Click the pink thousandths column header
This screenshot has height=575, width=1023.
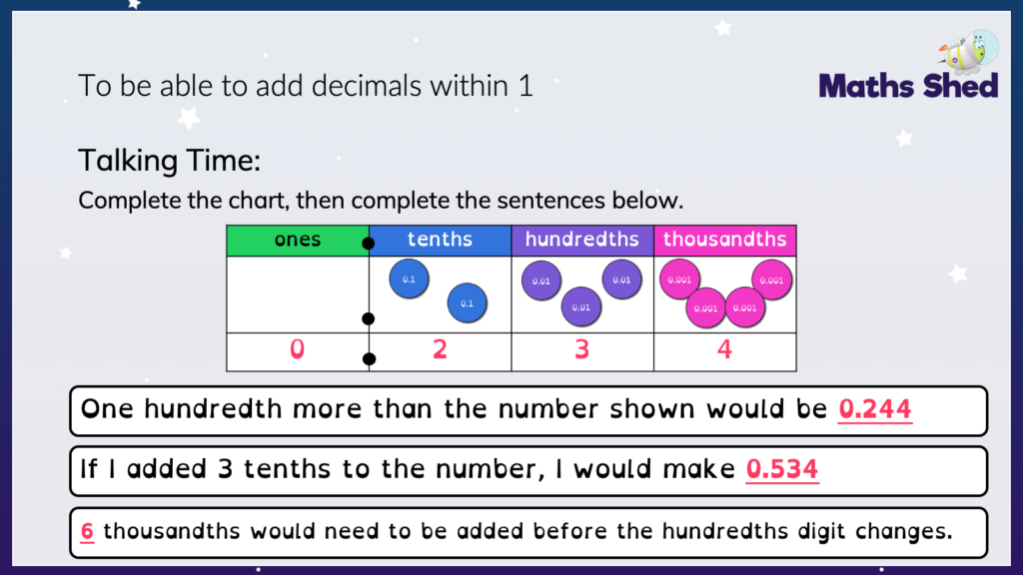coord(725,240)
